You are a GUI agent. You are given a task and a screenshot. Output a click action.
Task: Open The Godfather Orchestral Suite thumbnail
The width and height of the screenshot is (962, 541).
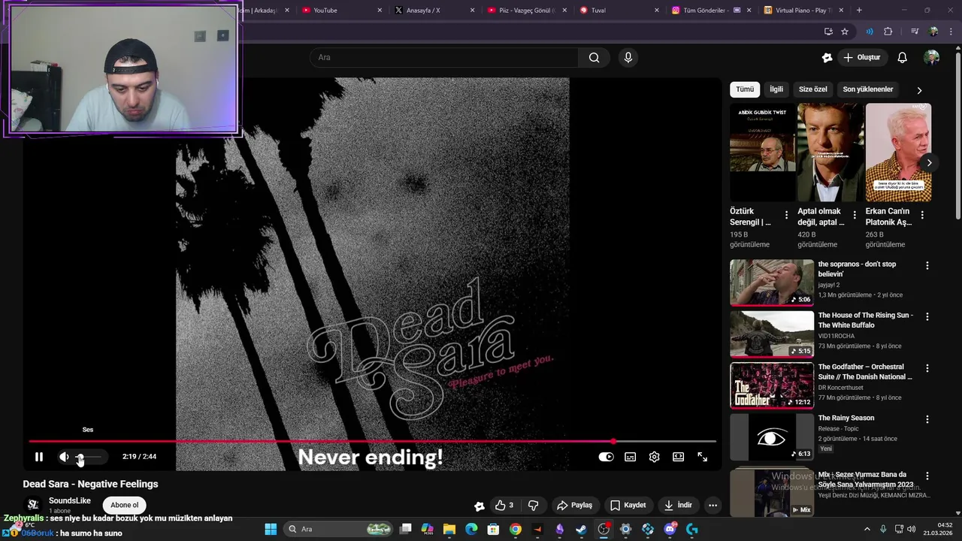coord(772,385)
